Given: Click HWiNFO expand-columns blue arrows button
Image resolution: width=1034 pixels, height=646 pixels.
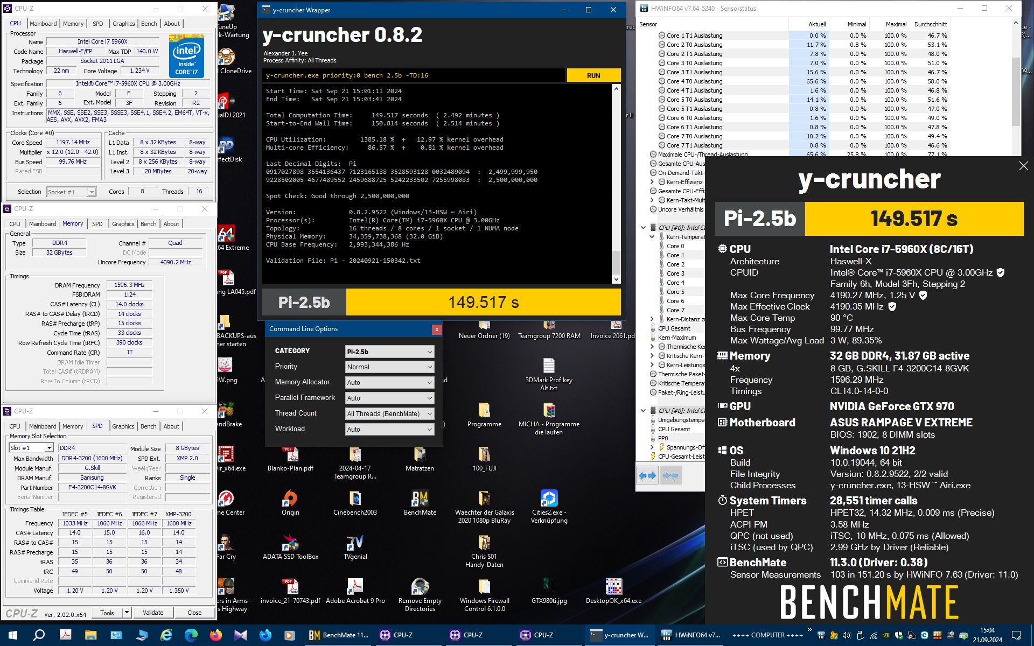Looking at the screenshot, I should pos(647,476).
